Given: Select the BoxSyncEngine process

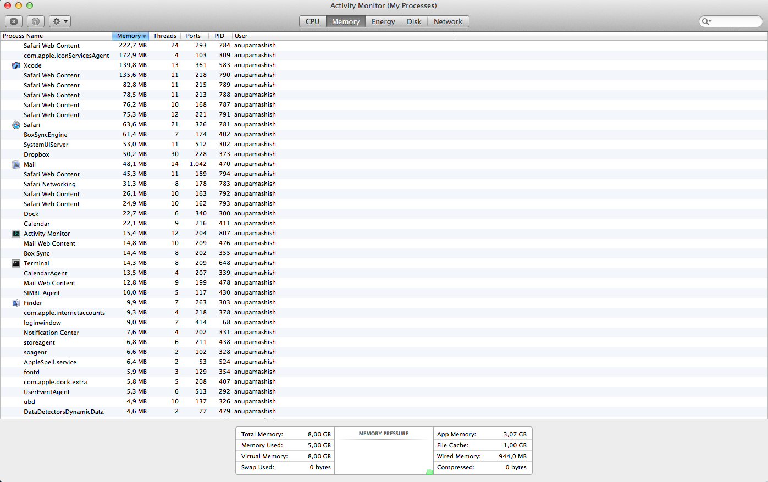Looking at the screenshot, I should [384, 135].
